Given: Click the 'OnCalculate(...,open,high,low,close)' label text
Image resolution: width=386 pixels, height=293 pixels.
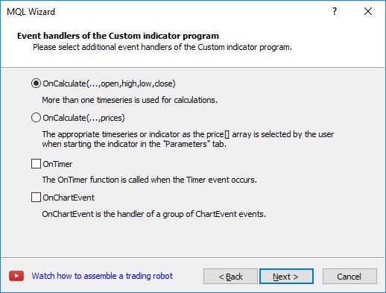Looking at the screenshot, I should click(109, 84).
